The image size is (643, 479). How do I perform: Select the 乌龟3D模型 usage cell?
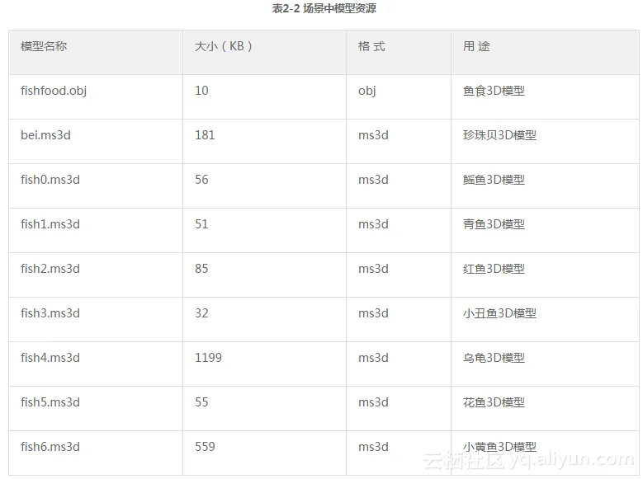click(494, 358)
